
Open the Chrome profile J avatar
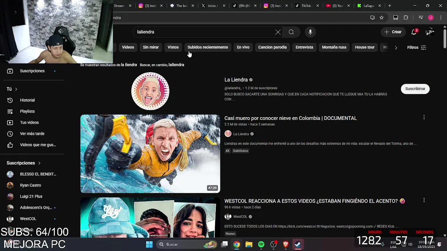tap(431, 17)
